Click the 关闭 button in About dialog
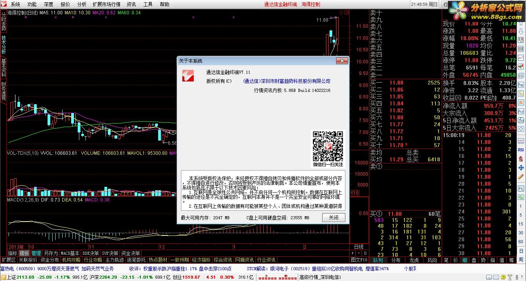This screenshot has width=526, height=281. click(x=334, y=217)
